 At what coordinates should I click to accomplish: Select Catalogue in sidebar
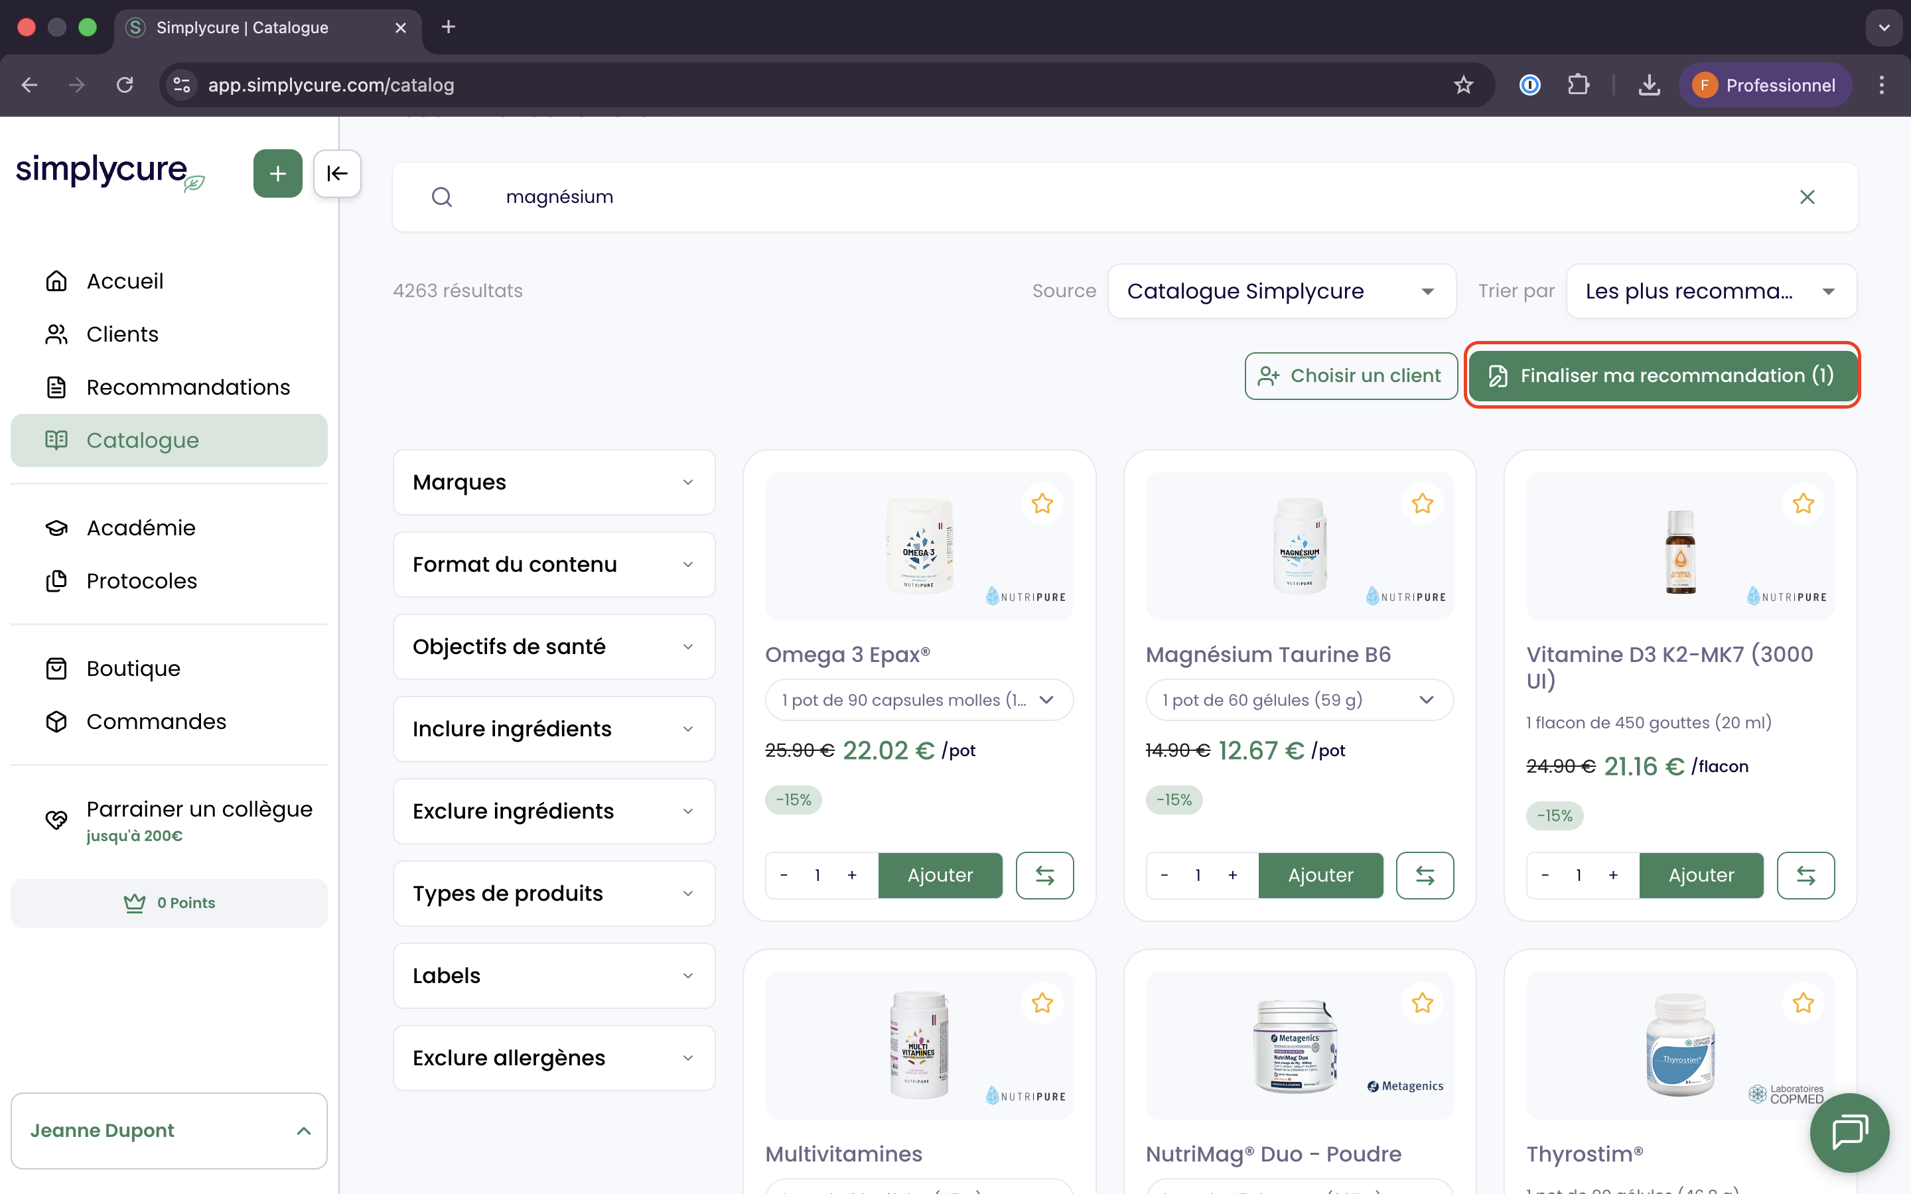[169, 440]
